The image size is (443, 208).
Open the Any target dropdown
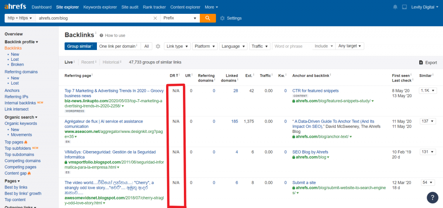tap(350, 46)
